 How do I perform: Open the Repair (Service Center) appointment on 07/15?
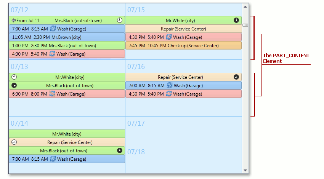coord(183,29)
